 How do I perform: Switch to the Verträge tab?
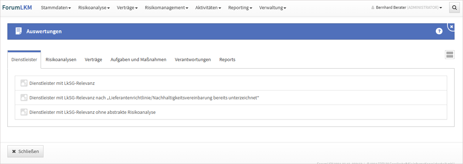click(93, 59)
